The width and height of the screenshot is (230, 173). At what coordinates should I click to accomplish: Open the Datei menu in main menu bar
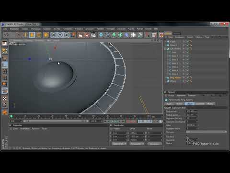(5, 29)
